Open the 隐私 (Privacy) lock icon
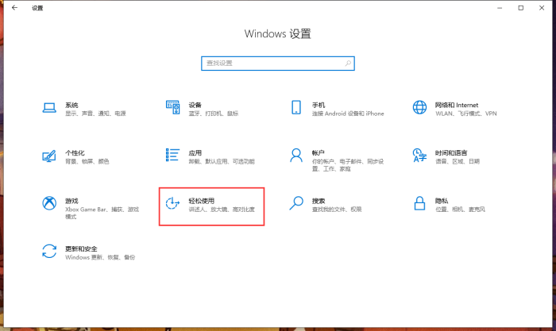Viewport: 556px width, 331px height. tap(419, 204)
